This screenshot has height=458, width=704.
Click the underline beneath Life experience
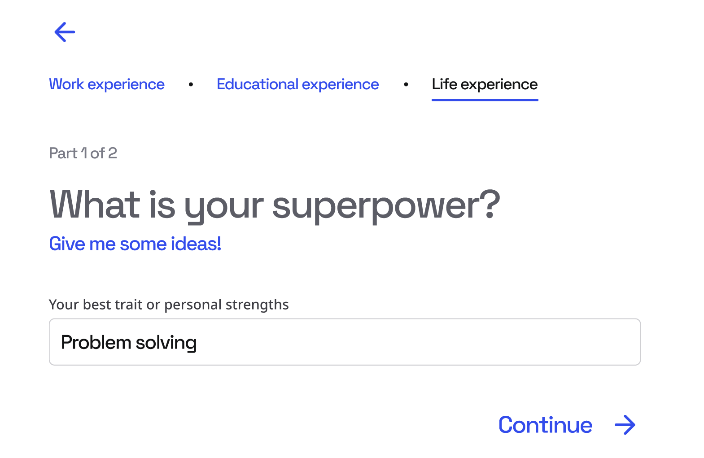tap(485, 100)
